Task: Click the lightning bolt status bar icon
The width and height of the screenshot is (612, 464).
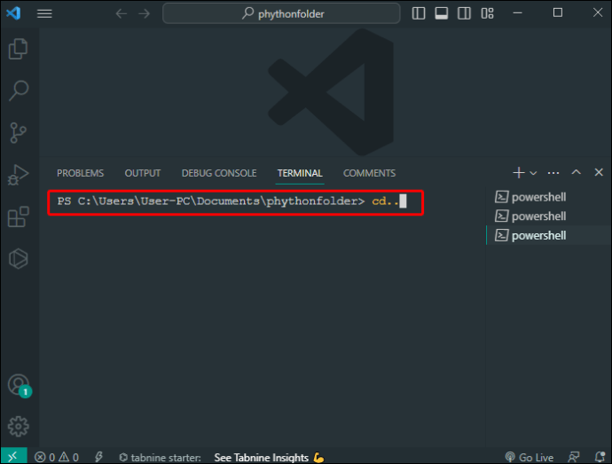Action: click(x=98, y=457)
